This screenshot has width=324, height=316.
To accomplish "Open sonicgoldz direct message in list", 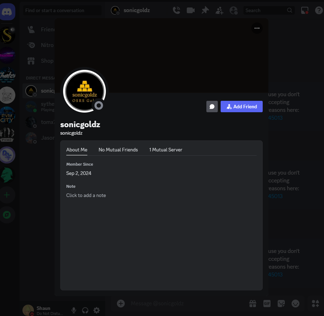I will [x=38, y=91].
